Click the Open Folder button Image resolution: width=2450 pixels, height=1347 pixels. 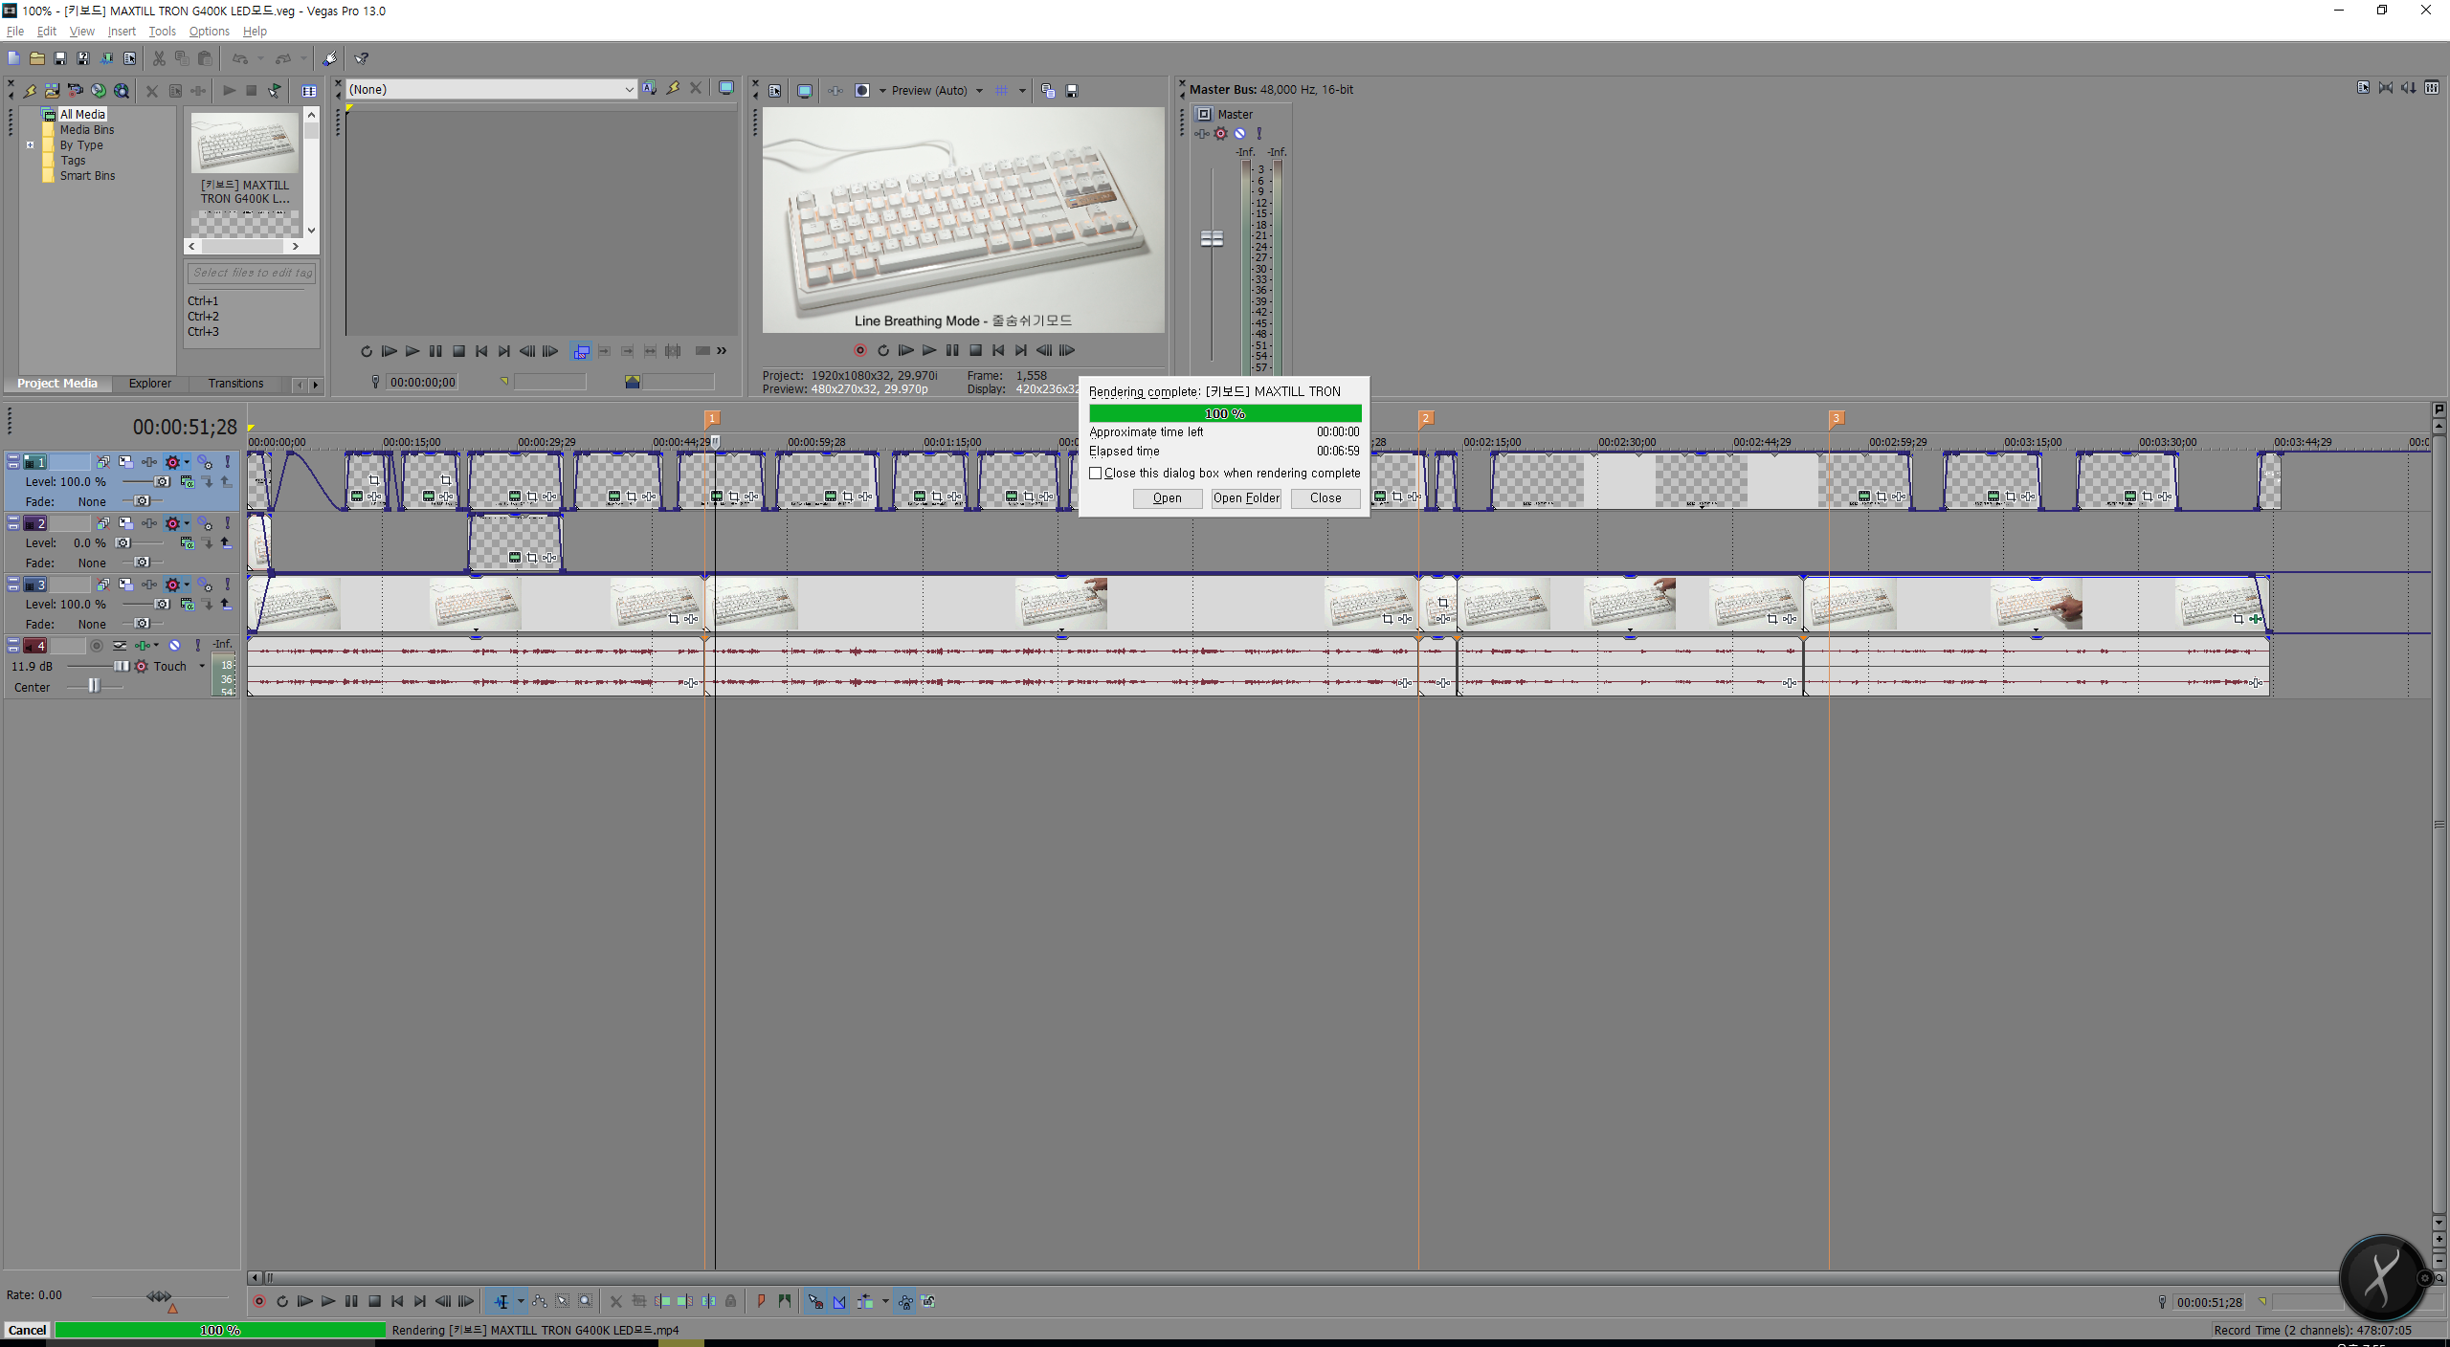point(1246,497)
